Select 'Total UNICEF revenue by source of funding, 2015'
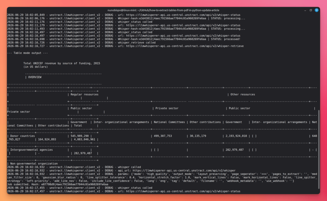 (62, 63)
